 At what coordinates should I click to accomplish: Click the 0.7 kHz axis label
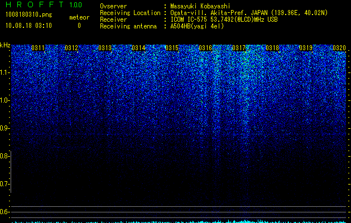pos(4,184)
